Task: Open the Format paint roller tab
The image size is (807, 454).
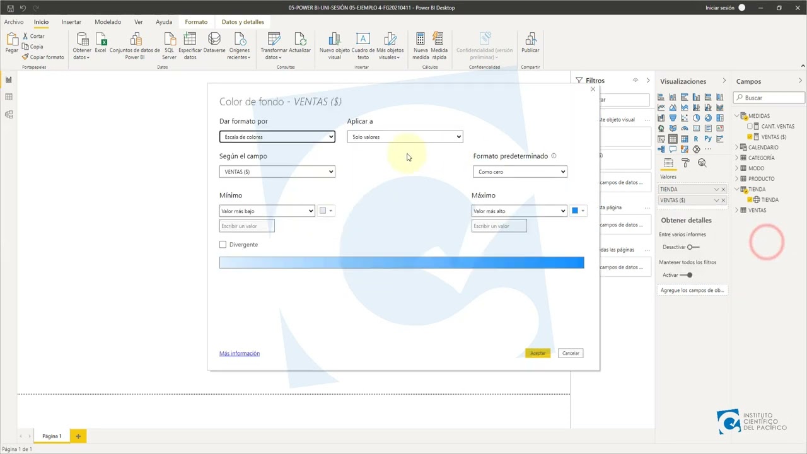Action: click(685, 163)
